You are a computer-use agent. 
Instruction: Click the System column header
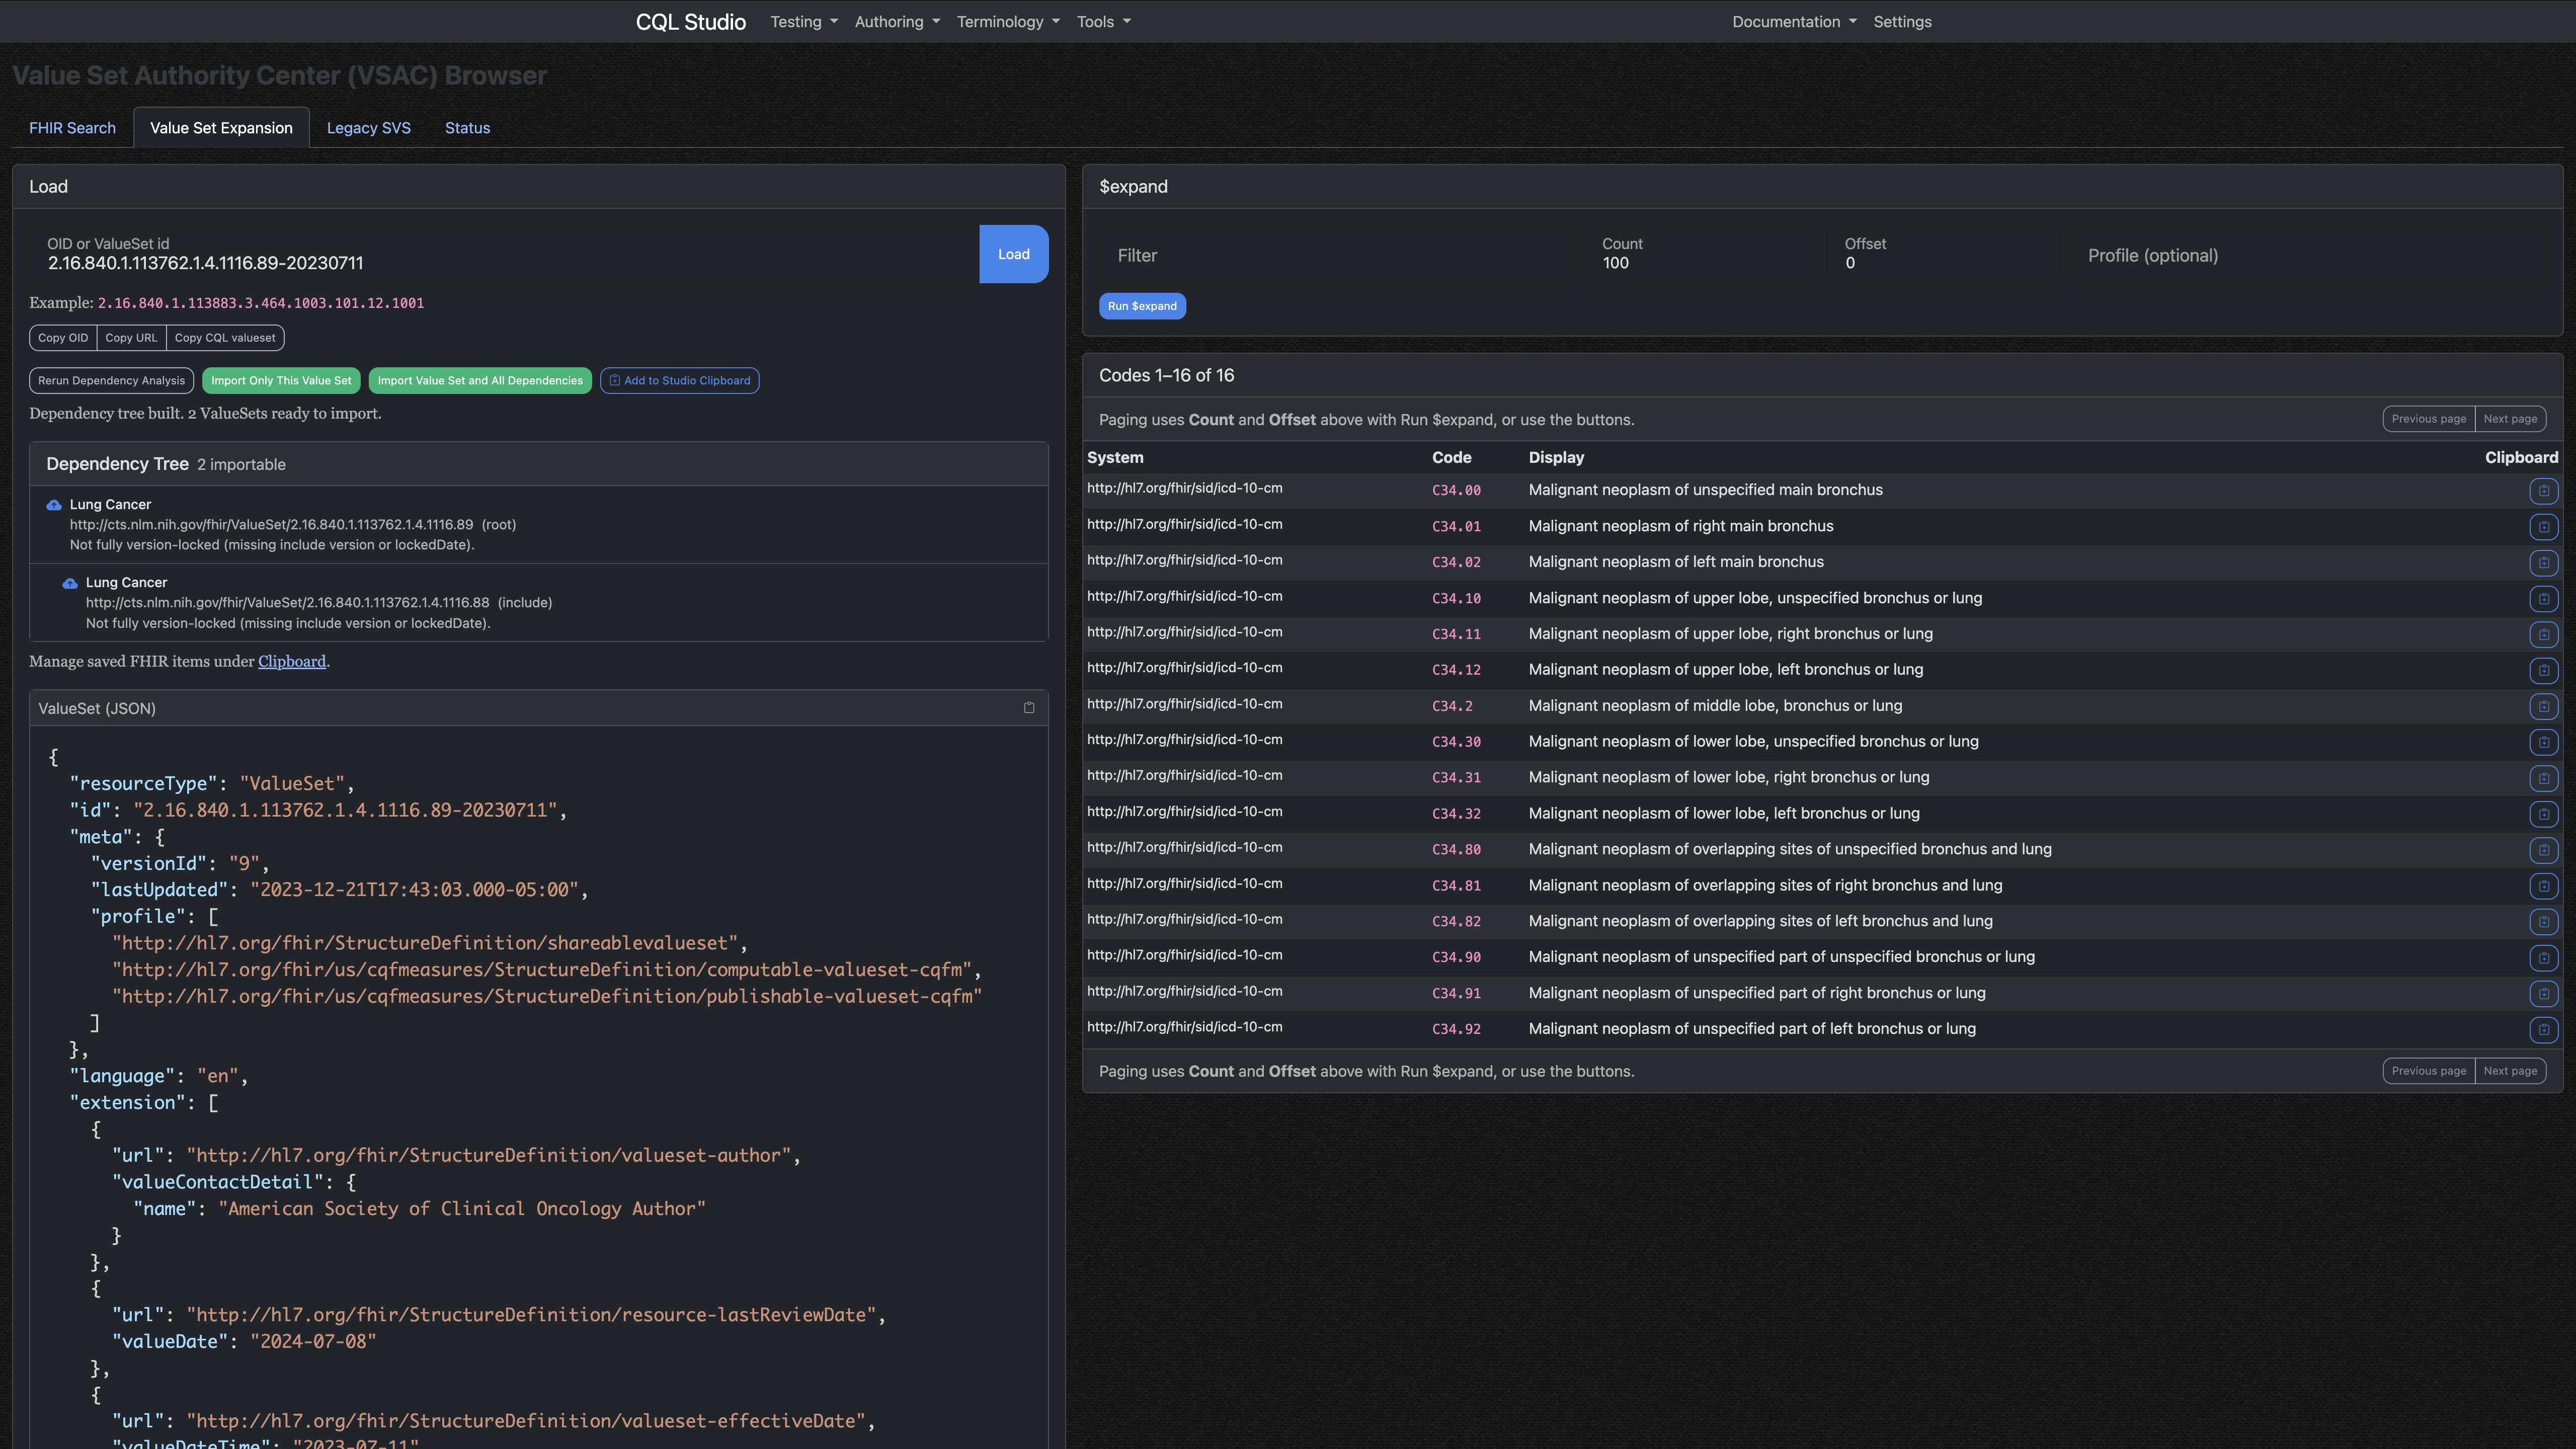1115,457
